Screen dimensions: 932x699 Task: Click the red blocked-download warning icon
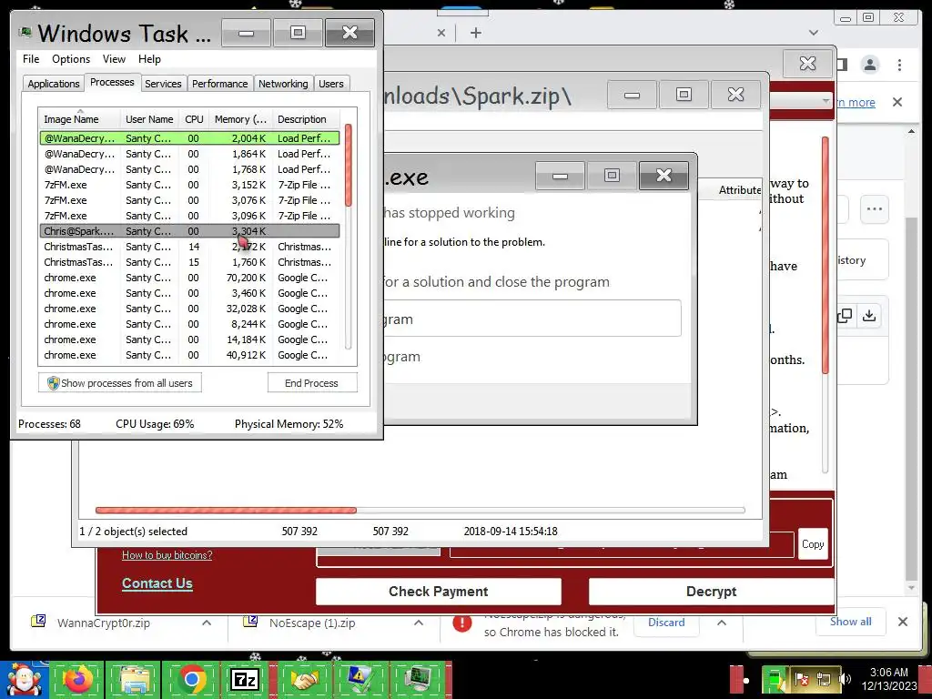tap(461, 623)
